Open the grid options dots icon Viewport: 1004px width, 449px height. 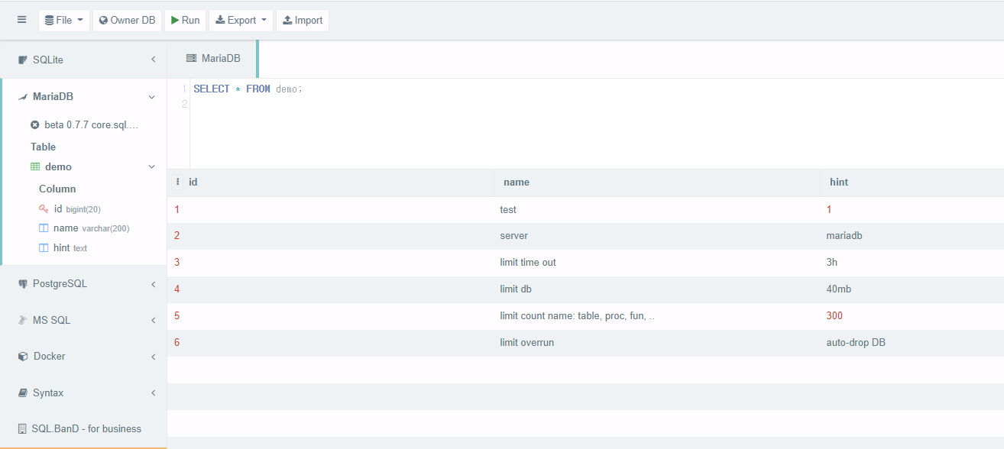coord(178,182)
